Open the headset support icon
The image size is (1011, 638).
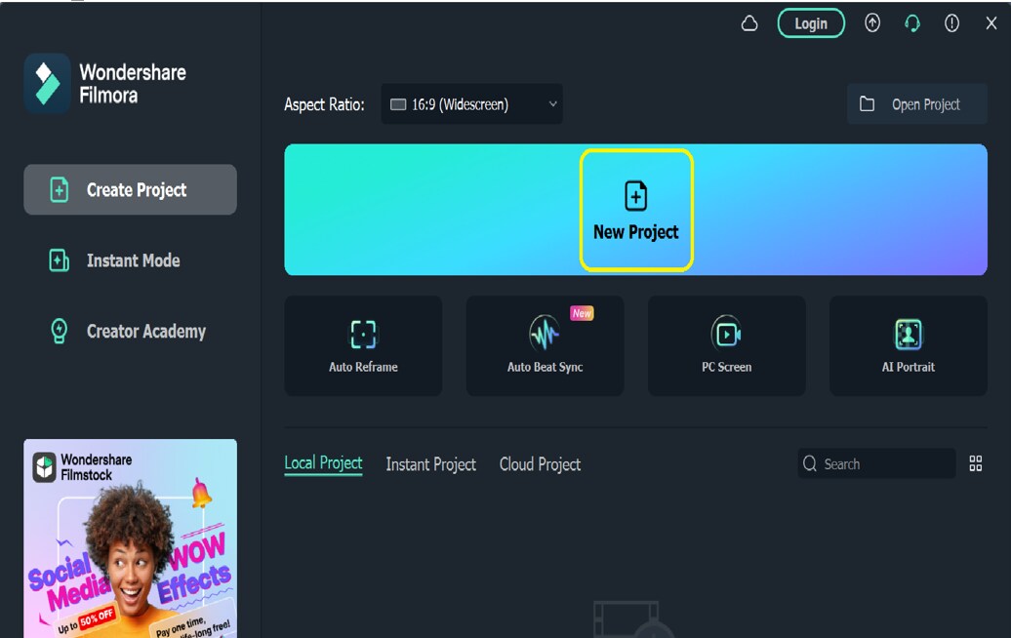pyautogui.click(x=911, y=23)
